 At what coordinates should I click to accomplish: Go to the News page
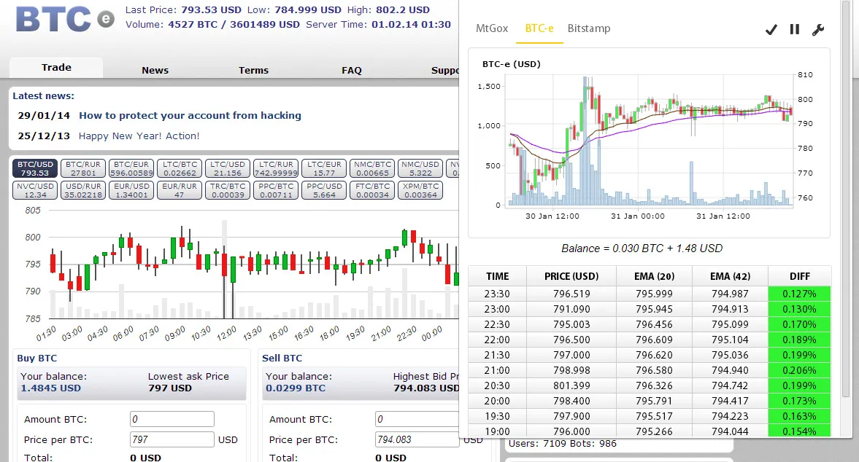155,70
